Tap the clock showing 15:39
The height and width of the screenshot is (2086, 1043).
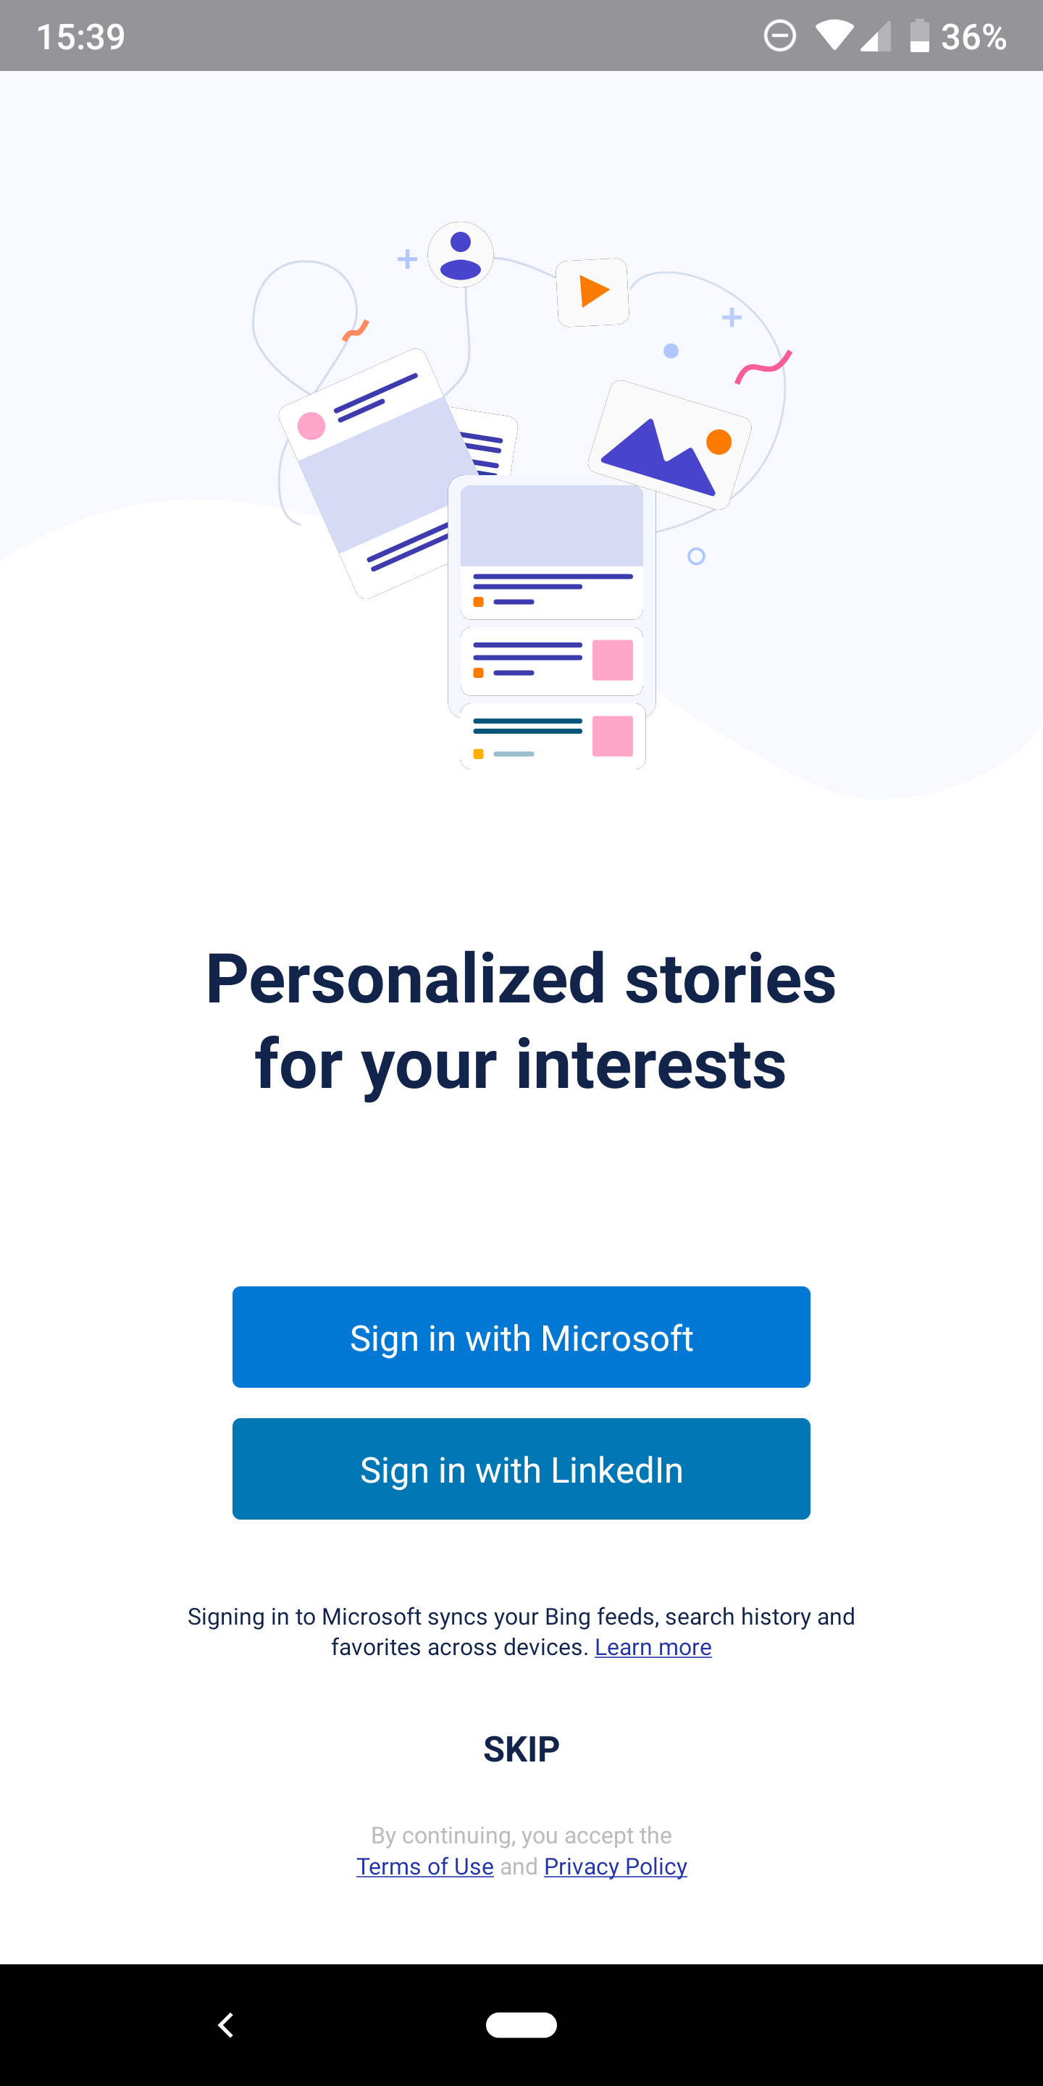tap(81, 35)
